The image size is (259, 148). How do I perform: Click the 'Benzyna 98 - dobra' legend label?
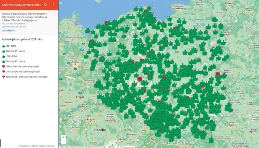(x=15, y=61)
